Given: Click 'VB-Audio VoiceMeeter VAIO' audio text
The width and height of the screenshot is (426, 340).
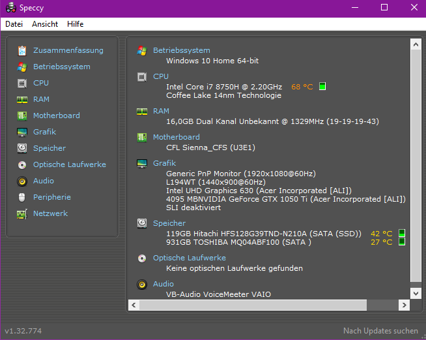Looking at the screenshot, I should coord(218,294).
